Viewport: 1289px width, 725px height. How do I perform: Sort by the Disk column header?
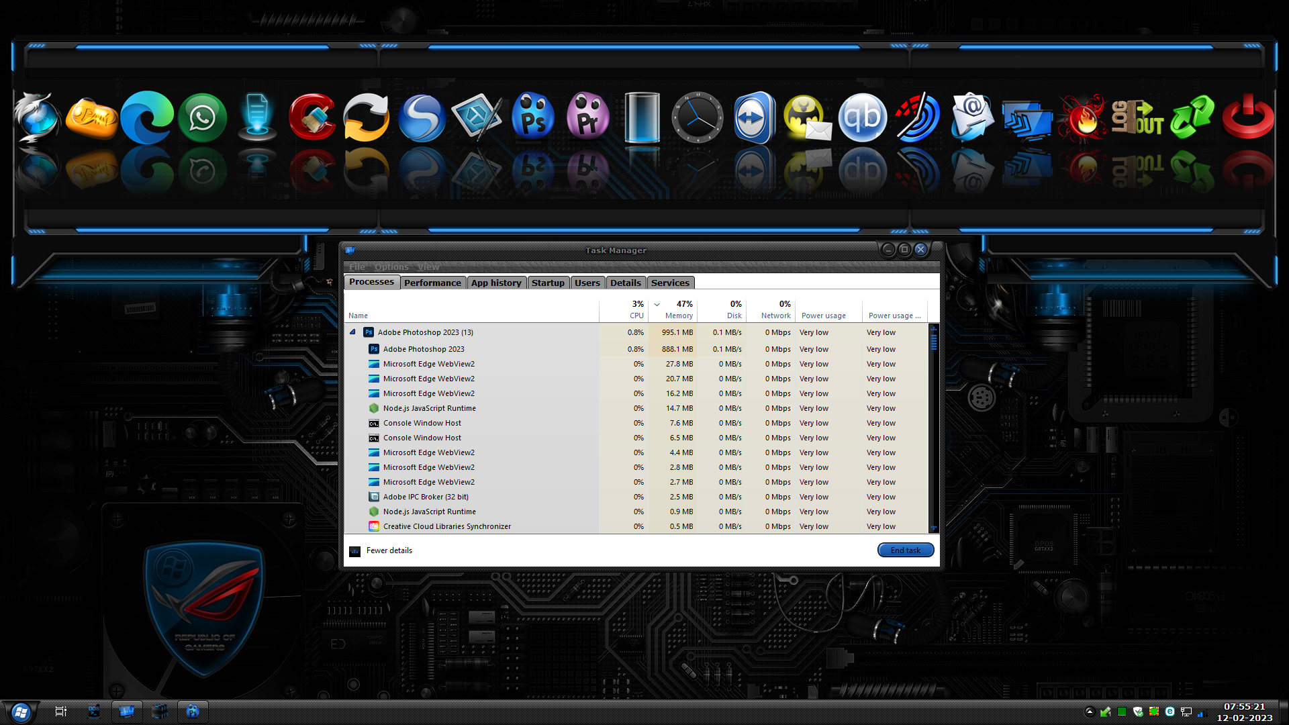(722, 309)
